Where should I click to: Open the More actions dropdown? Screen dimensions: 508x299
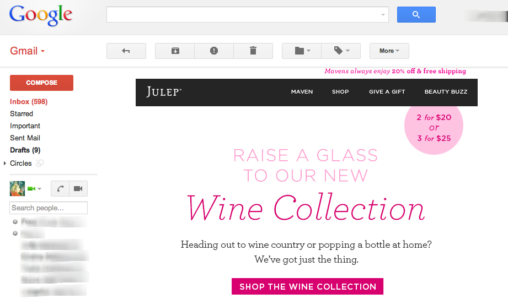(389, 51)
